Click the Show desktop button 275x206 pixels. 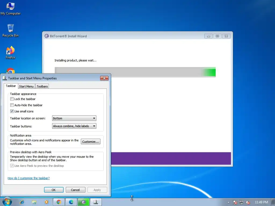click(x=273, y=202)
